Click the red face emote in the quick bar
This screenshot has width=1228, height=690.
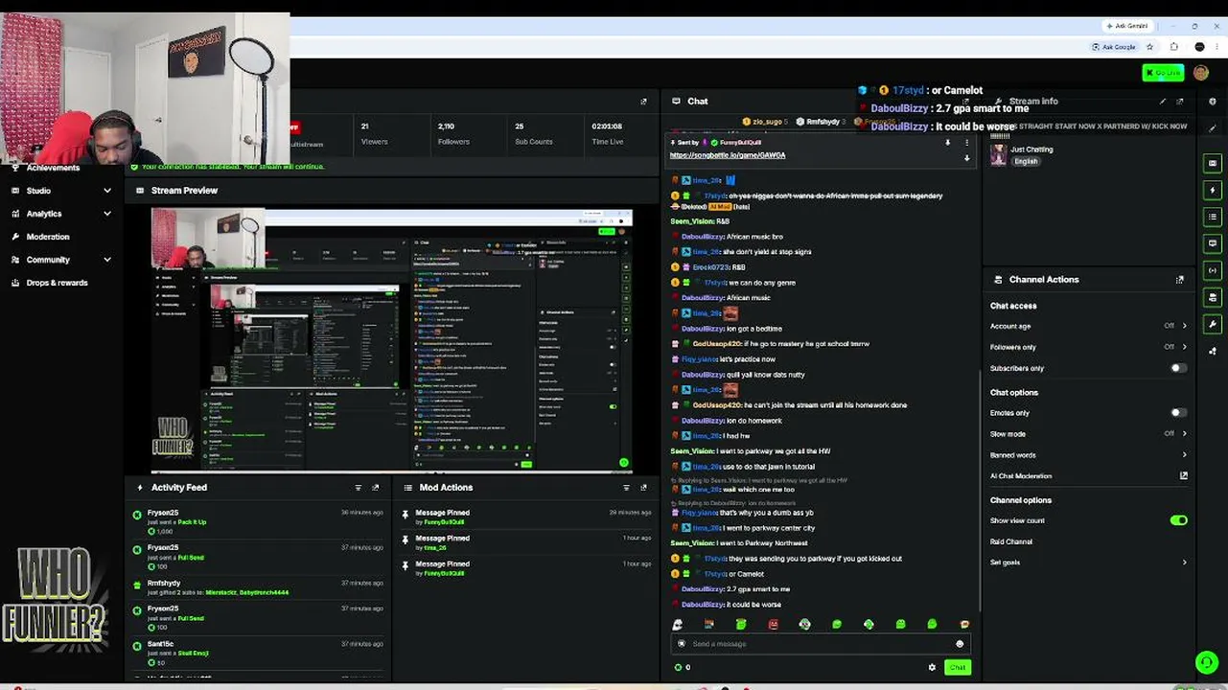click(x=773, y=624)
